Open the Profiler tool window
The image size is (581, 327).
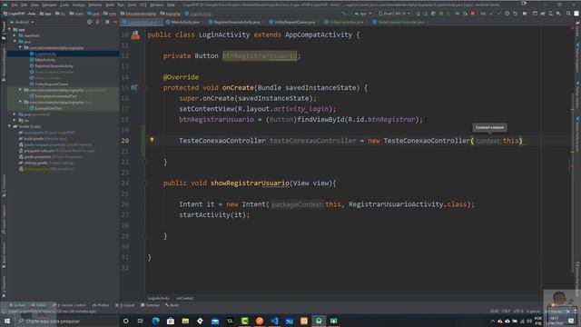coord(101,305)
